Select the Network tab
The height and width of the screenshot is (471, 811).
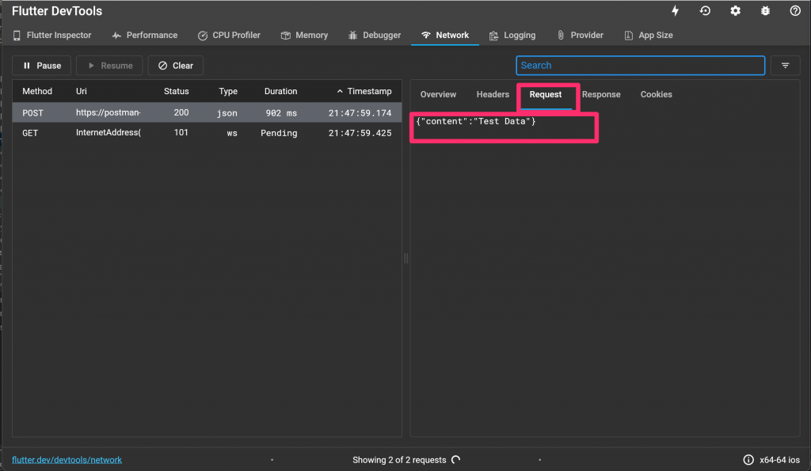[x=445, y=35]
